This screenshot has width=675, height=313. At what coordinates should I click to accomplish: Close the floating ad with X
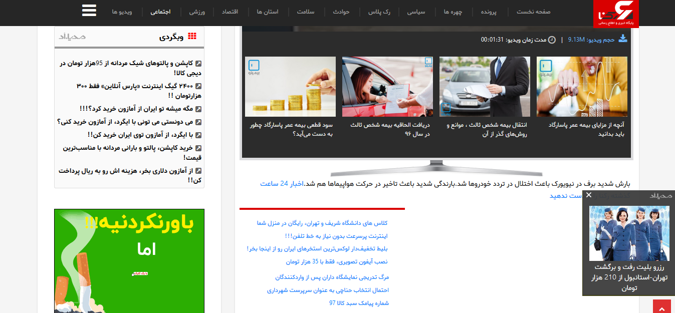tap(589, 195)
